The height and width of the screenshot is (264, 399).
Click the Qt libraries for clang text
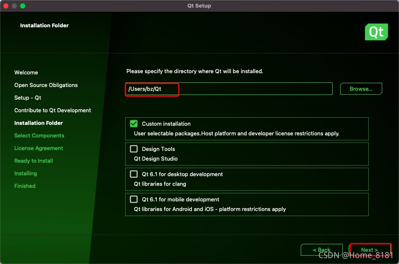pyautogui.click(x=160, y=184)
